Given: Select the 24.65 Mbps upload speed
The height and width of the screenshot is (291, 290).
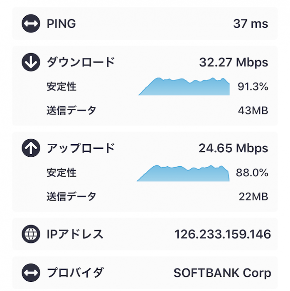Looking at the screenshot, I should [x=233, y=148].
